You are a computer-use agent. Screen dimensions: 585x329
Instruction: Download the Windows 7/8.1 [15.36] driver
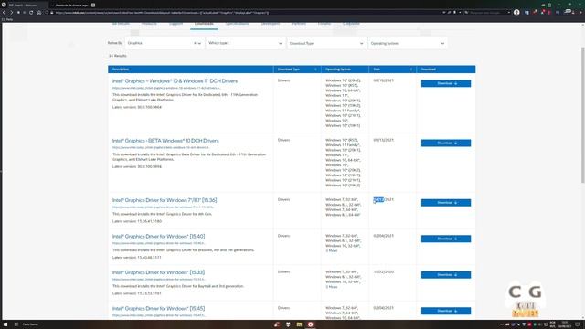coord(446,203)
